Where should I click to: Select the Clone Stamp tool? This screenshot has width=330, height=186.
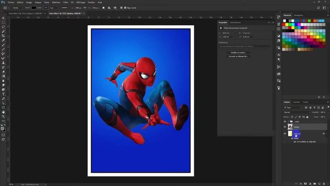click(4, 63)
